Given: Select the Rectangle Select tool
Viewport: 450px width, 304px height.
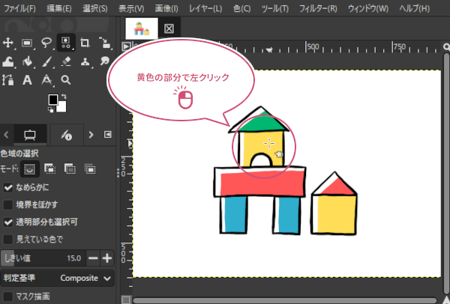Looking at the screenshot, I should click(x=27, y=43).
